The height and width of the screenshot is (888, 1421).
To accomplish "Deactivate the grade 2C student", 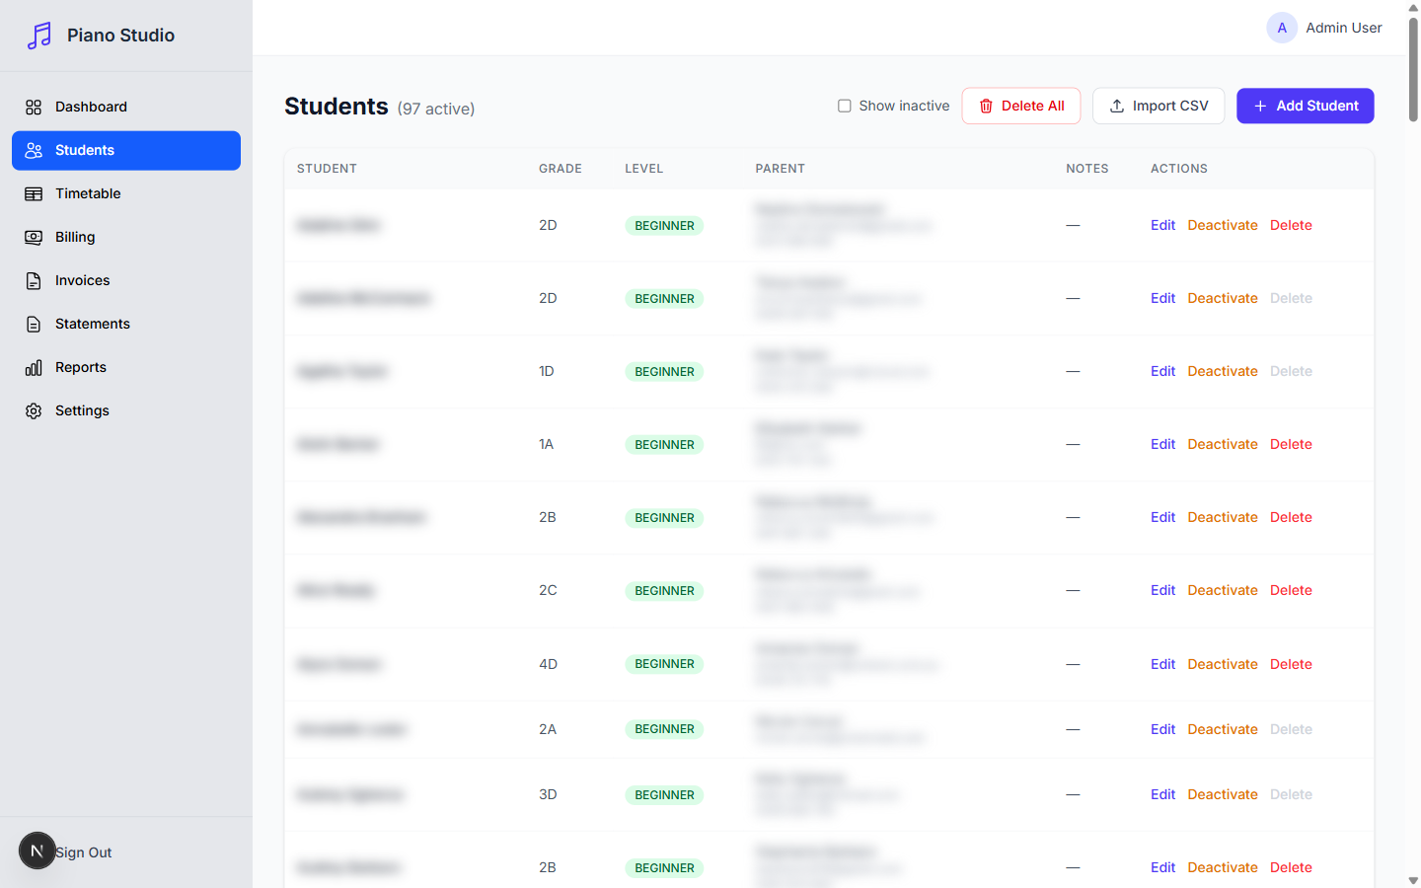I will point(1223,590).
